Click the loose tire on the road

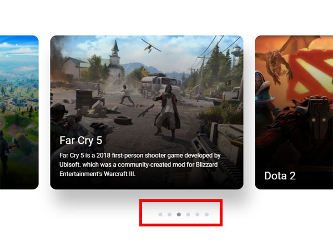[x=123, y=120]
